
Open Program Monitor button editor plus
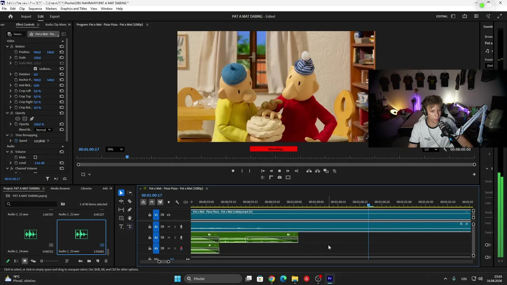click(474, 174)
